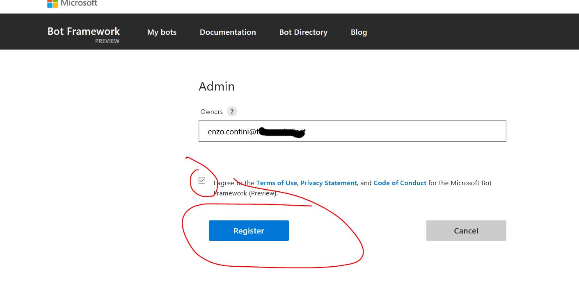The width and height of the screenshot is (579, 297).
Task: Open the My bots menu item
Action: click(x=162, y=32)
